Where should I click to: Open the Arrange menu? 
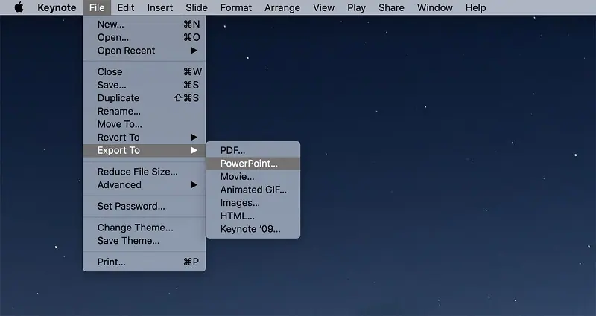pyautogui.click(x=282, y=7)
